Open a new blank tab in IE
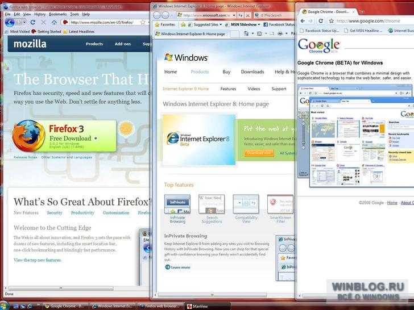 pos(234,33)
